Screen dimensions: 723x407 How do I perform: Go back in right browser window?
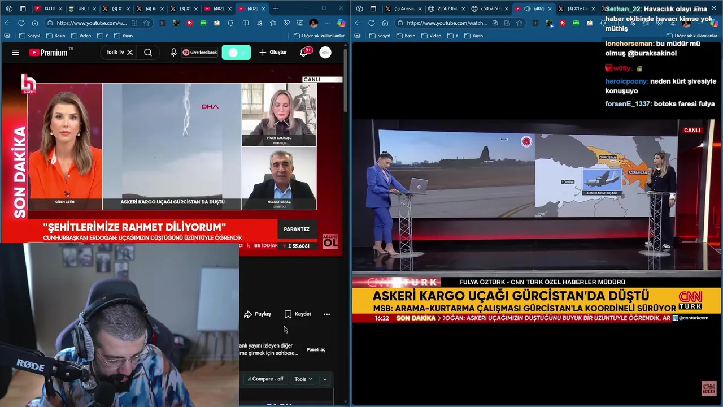tap(358, 23)
